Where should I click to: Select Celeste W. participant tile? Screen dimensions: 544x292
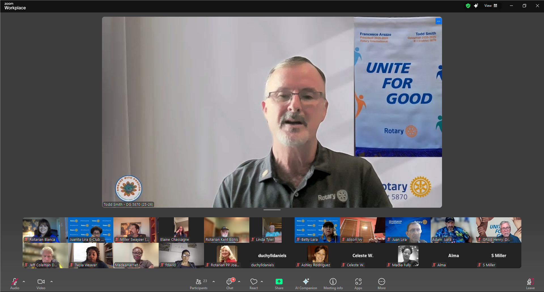[363, 255]
